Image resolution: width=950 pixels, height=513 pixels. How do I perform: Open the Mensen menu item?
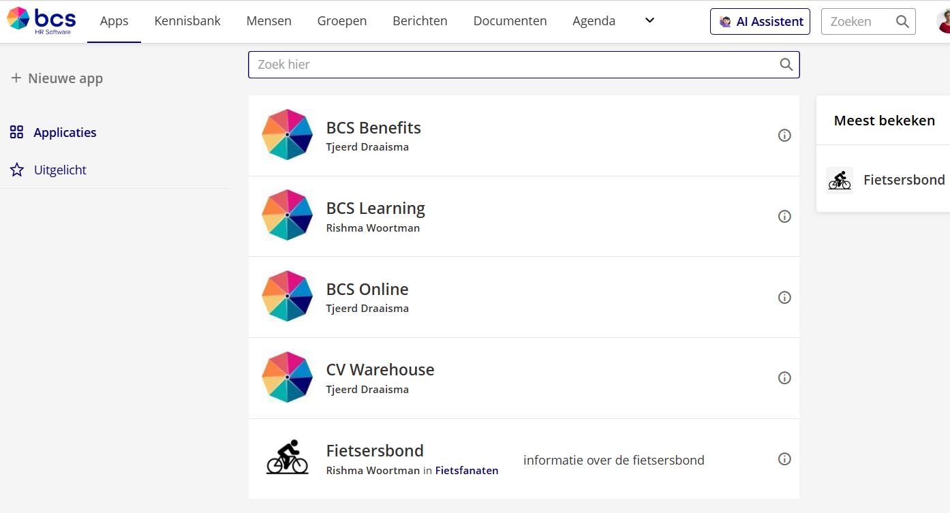269,21
